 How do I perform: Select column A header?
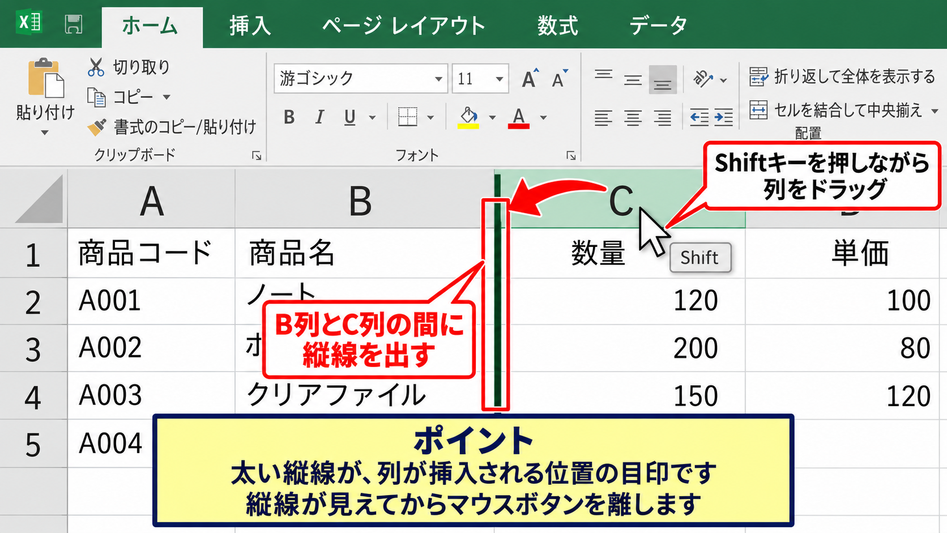151,199
